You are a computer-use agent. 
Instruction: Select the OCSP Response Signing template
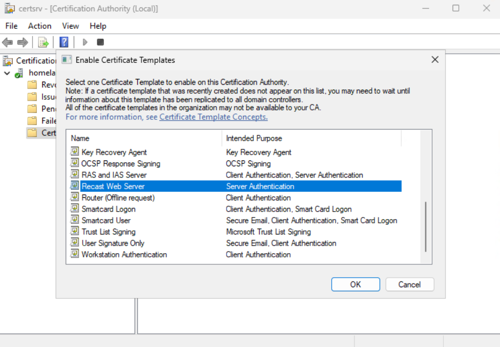(x=121, y=164)
